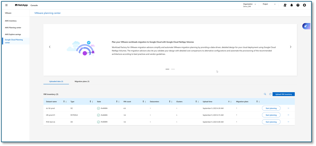The image size is (316, 146).
Task: Sort table by Migration plans column
Action: (257, 102)
